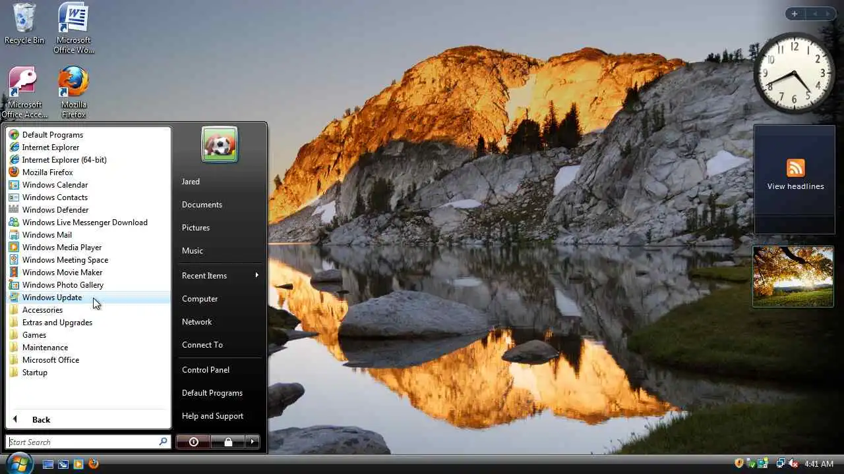Launch Windows Defender
Screen dimensions: 844x474
(88, 210)
